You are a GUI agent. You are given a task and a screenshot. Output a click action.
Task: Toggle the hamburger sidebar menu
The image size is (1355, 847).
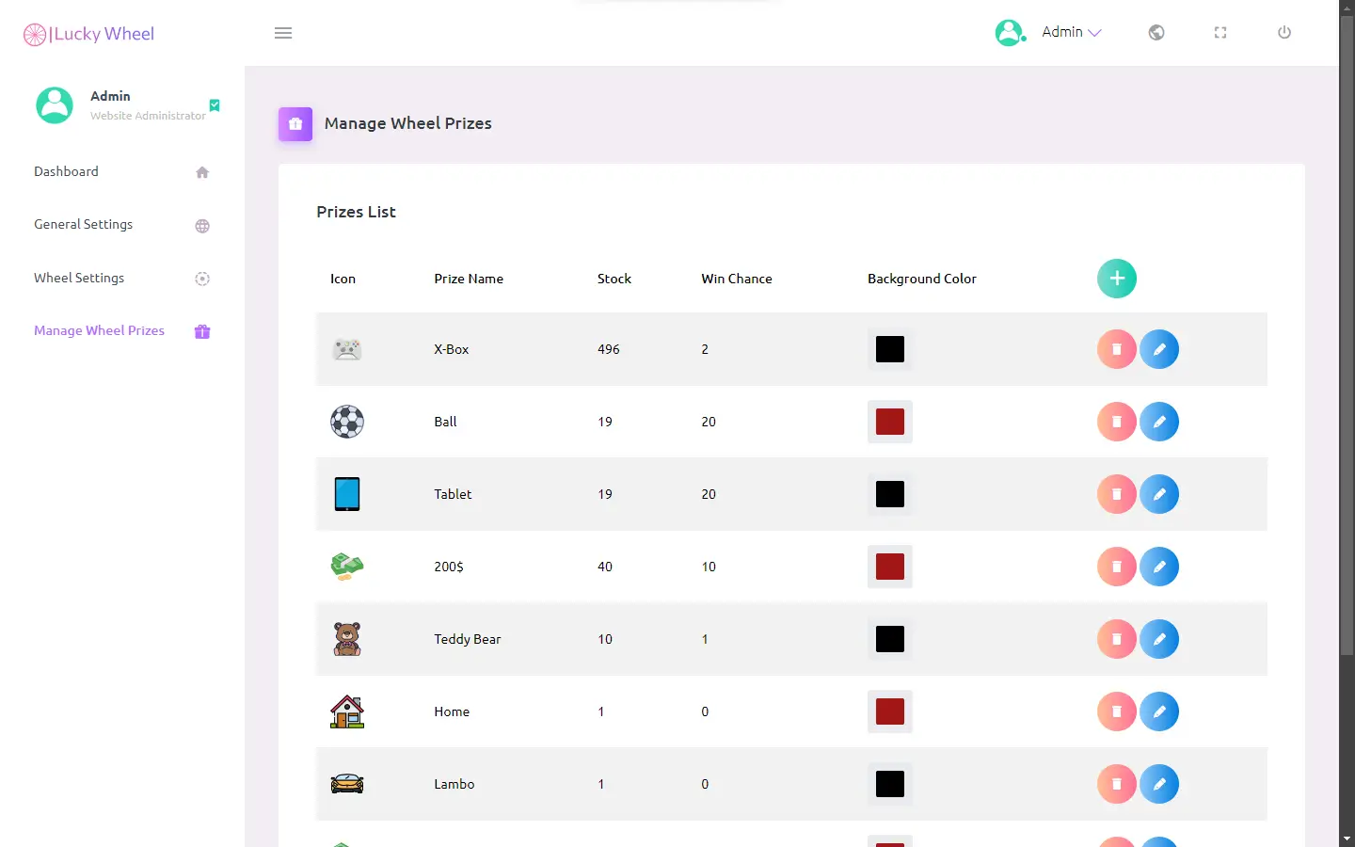(x=283, y=33)
